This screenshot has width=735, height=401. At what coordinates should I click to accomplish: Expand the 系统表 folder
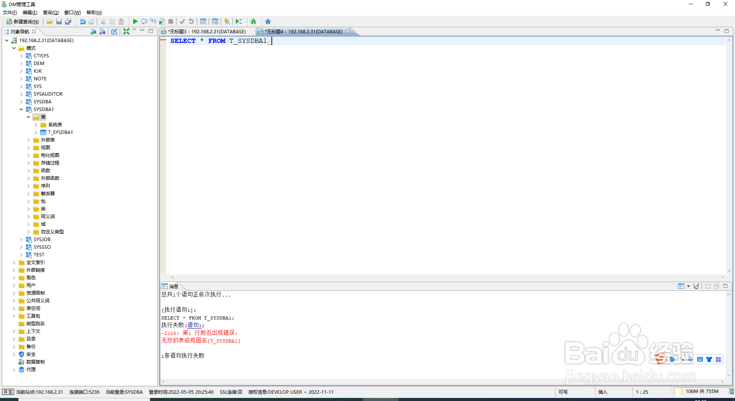(36, 125)
